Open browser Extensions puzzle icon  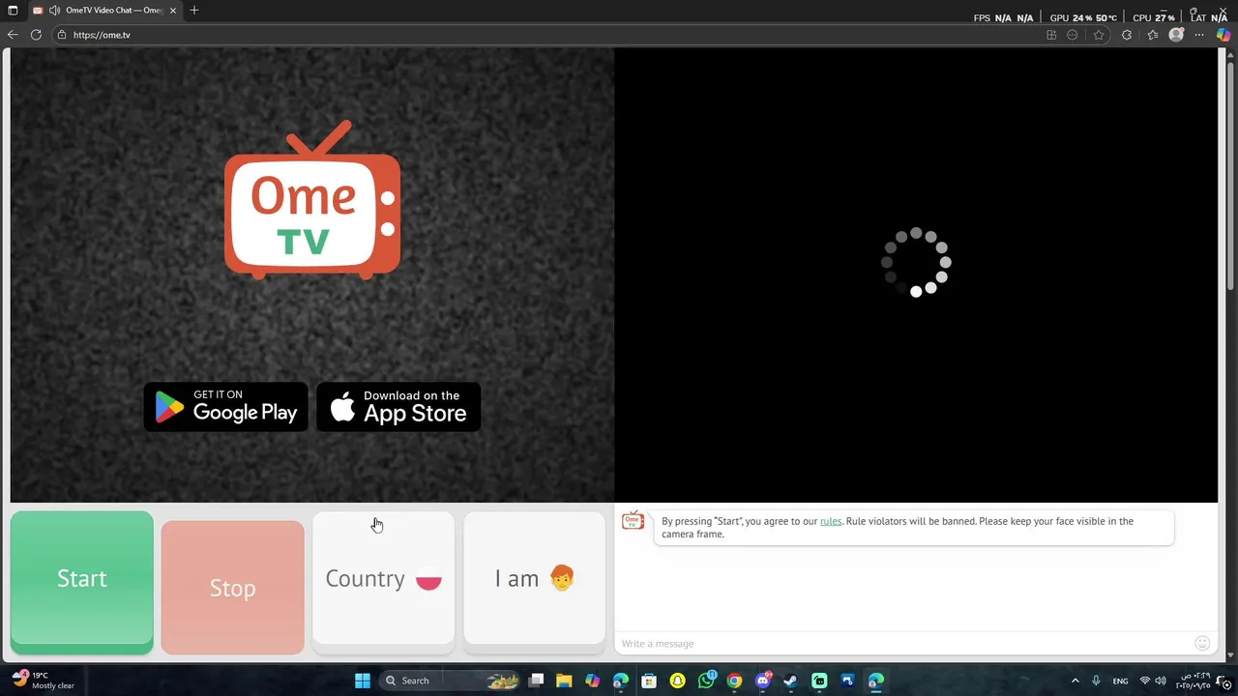(1127, 35)
